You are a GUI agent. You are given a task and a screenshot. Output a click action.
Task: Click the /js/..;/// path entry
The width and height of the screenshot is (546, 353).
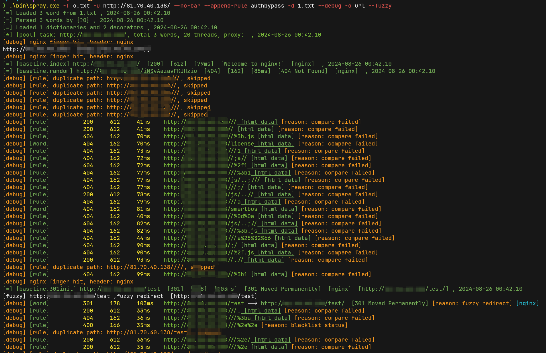point(244,180)
